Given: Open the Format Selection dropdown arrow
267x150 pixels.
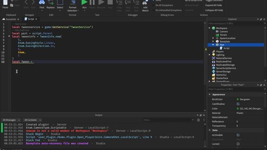Looking at the screenshot, I should tap(78, 11).
